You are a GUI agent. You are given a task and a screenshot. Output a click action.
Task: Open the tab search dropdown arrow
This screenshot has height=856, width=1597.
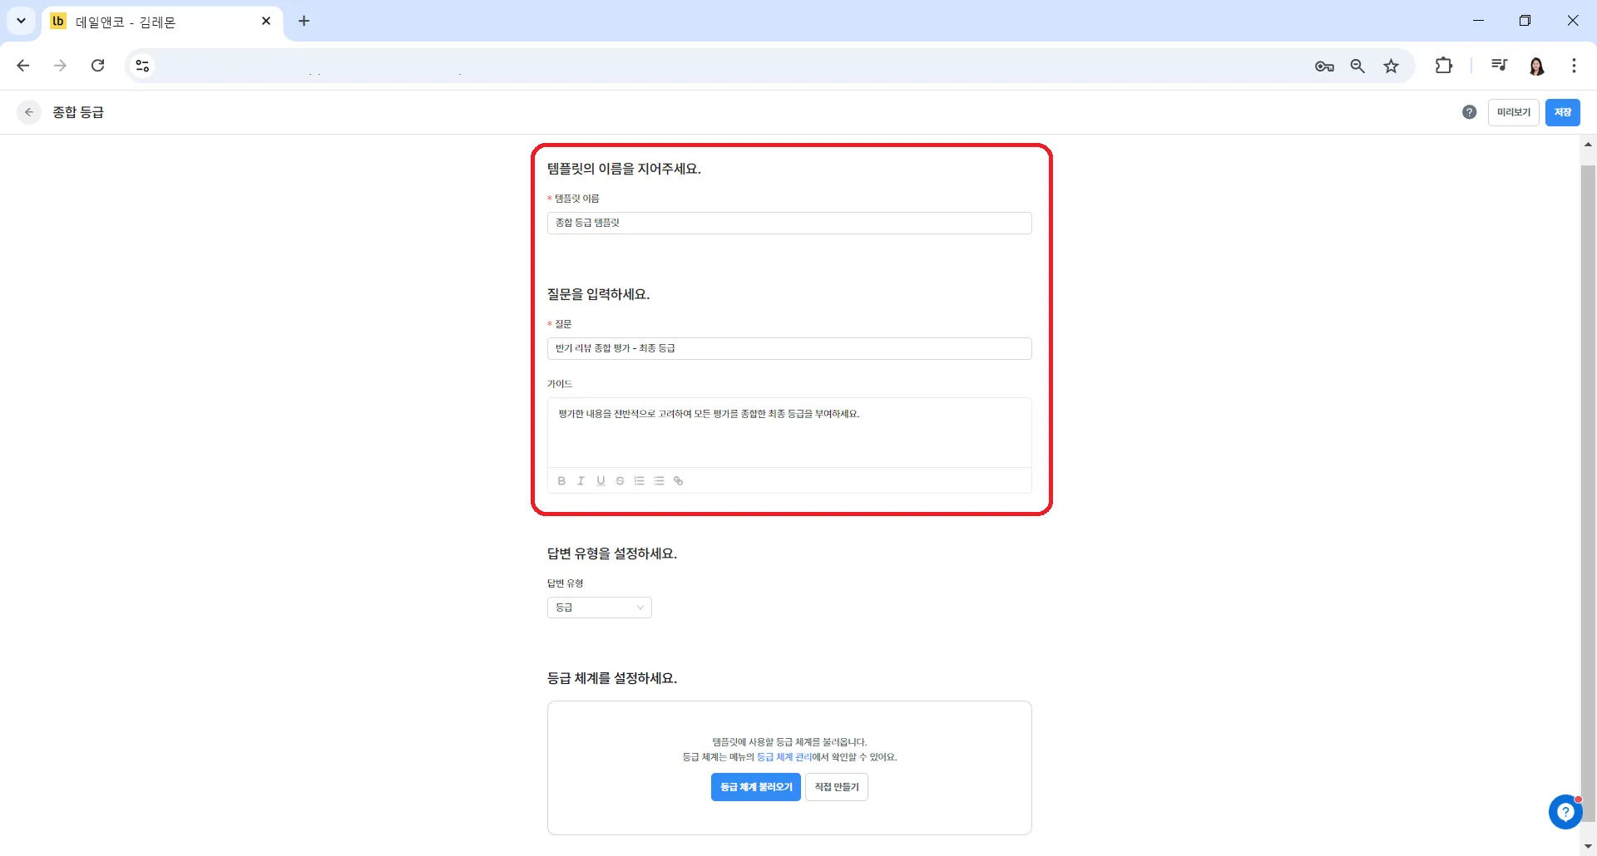(x=21, y=21)
